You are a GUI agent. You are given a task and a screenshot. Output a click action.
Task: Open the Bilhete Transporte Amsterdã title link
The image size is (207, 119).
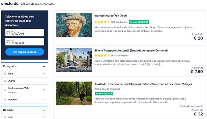coord(131,50)
